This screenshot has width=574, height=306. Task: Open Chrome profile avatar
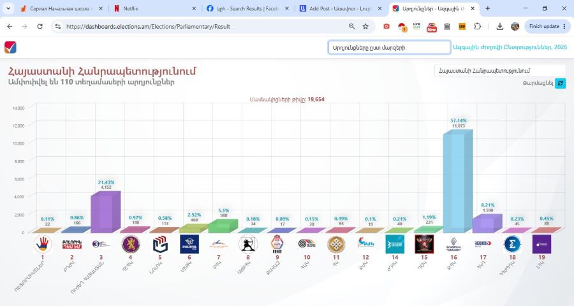click(515, 26)
